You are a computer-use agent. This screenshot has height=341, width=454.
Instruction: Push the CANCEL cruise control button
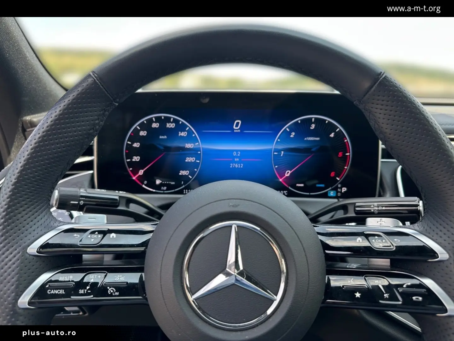point(56,292)
